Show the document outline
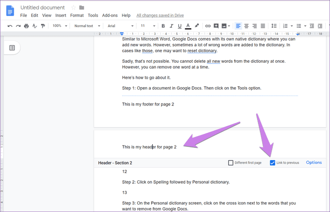 (12, 48)
